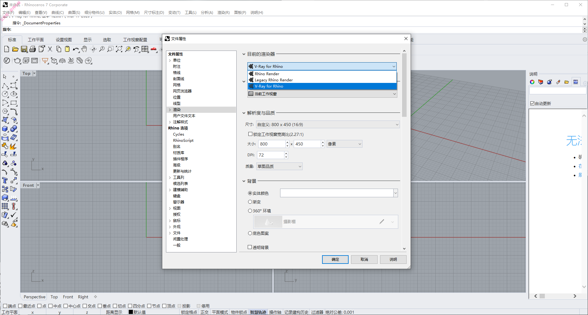Select solid color background radio button
This screenshot has width=588, height=315.
click(250, 193)
